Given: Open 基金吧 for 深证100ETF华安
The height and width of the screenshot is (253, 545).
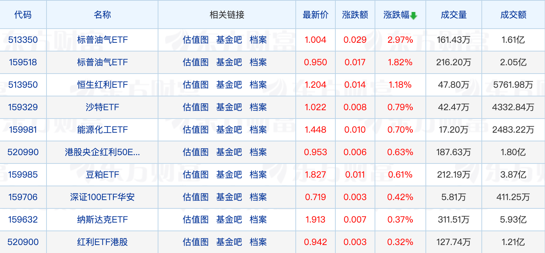Looking at the screenshot, I should coord(229,197).
